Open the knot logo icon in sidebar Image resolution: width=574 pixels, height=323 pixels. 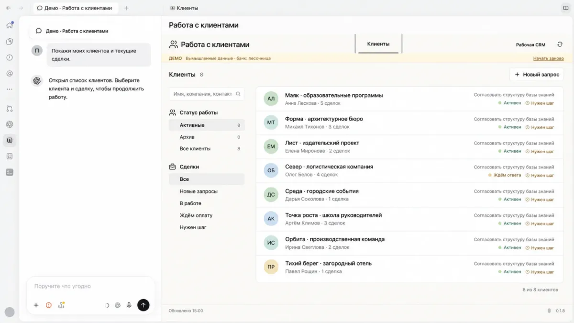[x=10, y=124]
